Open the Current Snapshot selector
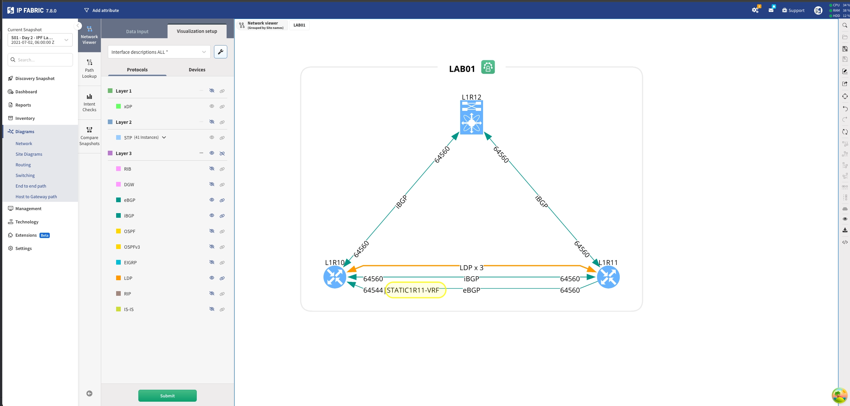850x406 pixels. (x=40, y=40)
